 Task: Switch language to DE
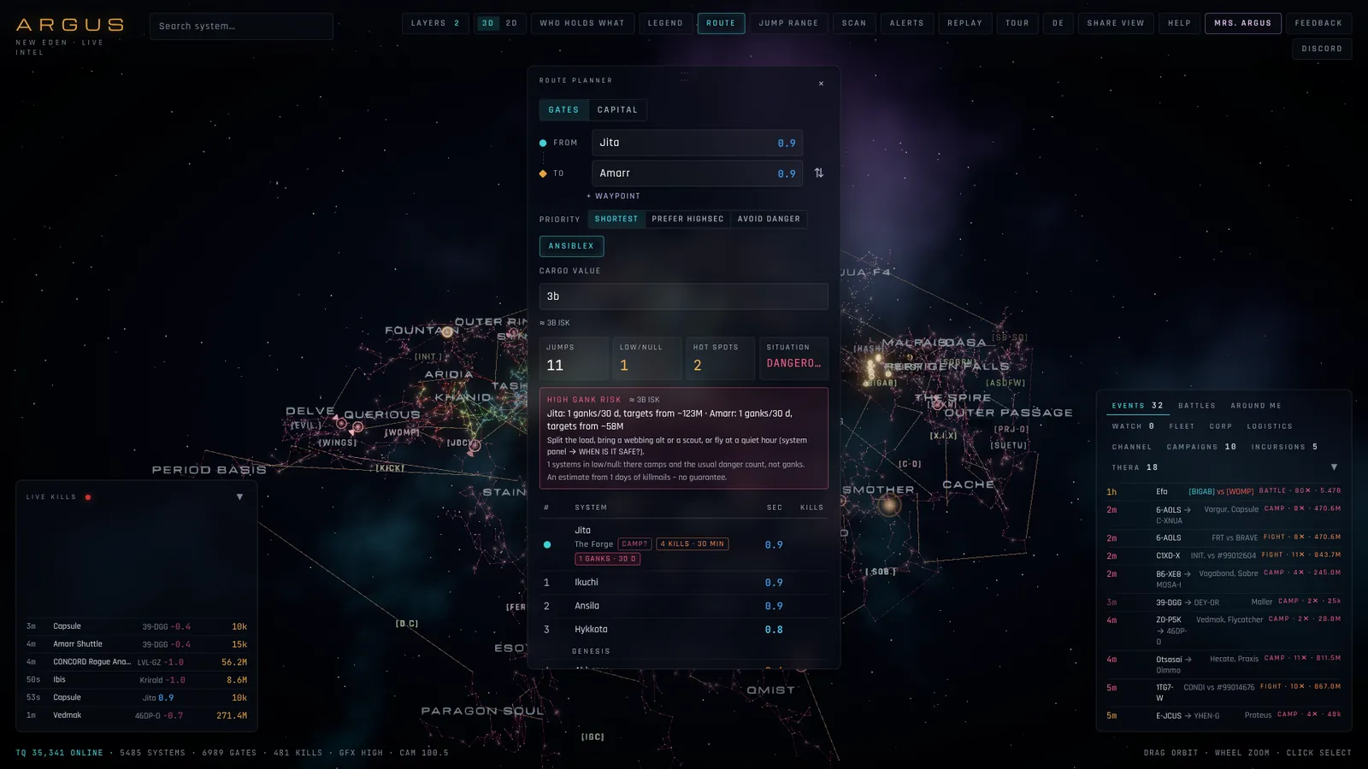pos(1058,23)
